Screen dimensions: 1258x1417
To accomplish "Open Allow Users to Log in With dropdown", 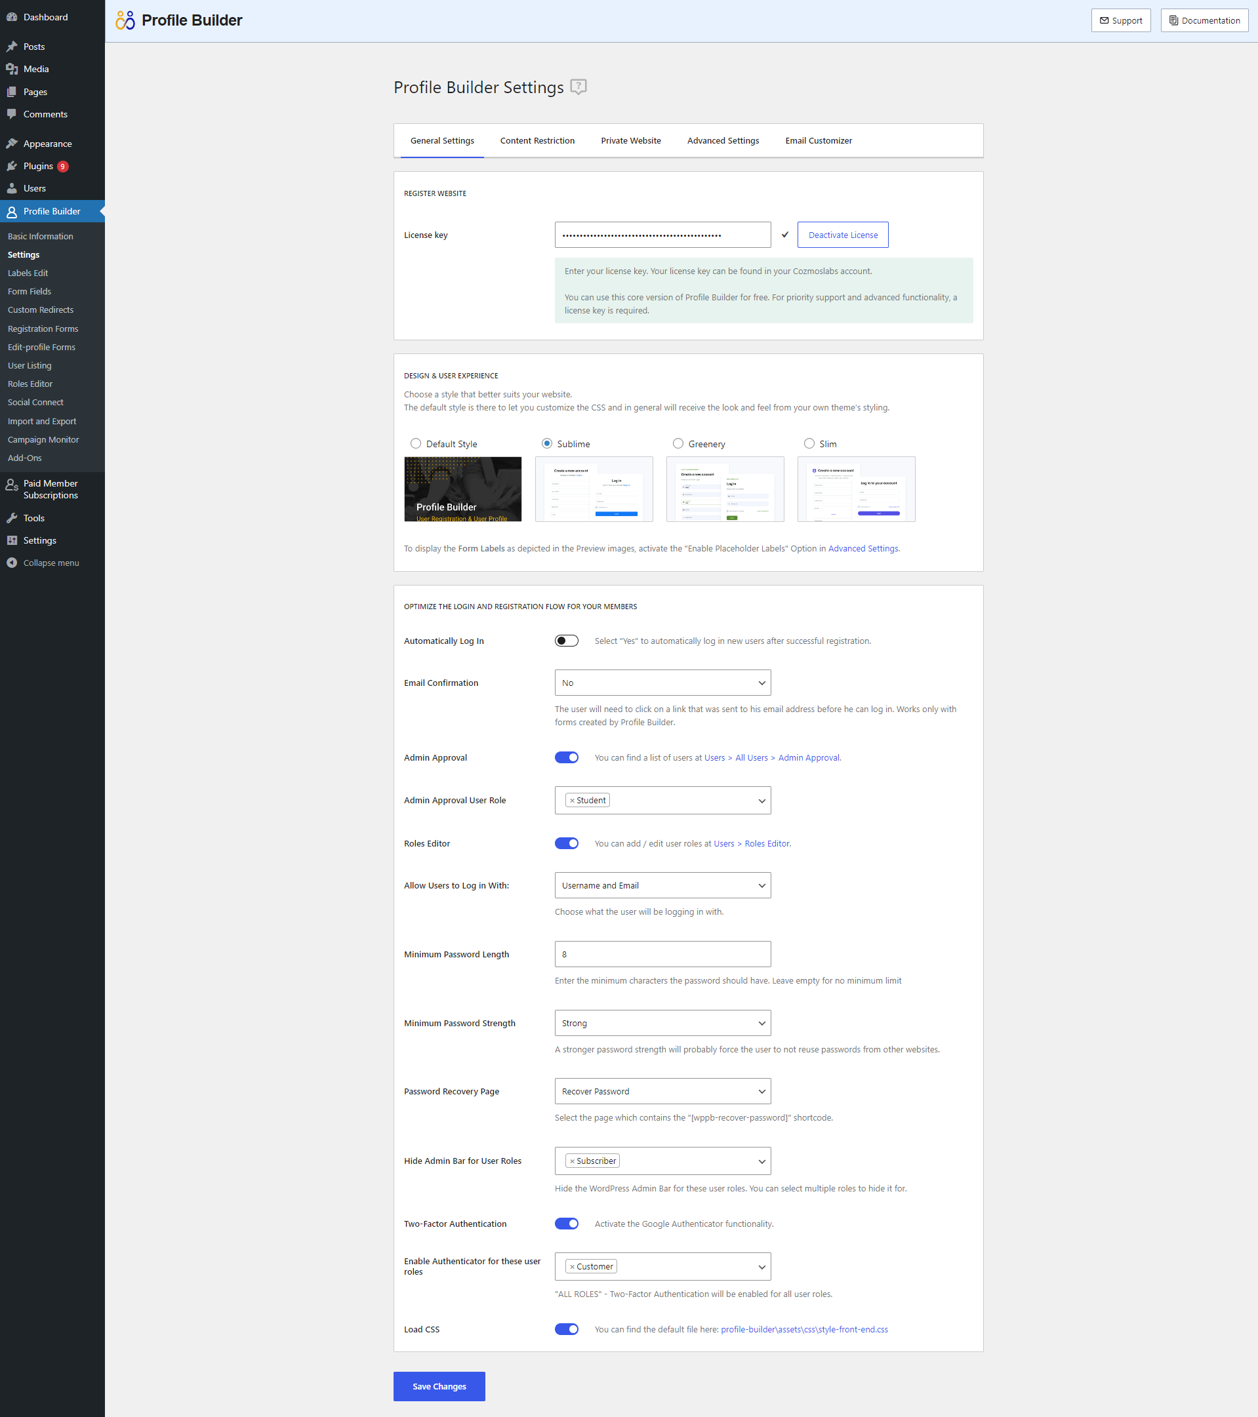I will (662, 885).
